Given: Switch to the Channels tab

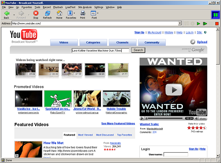Looking at the screenshot, I should pyautogui.click(x=122, y=42).
